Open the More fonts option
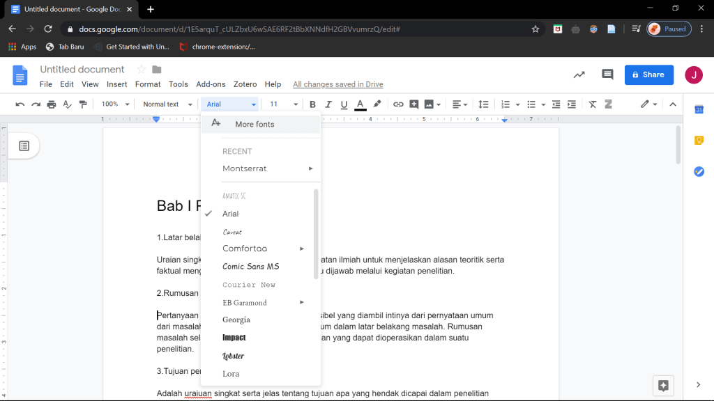 255,124
